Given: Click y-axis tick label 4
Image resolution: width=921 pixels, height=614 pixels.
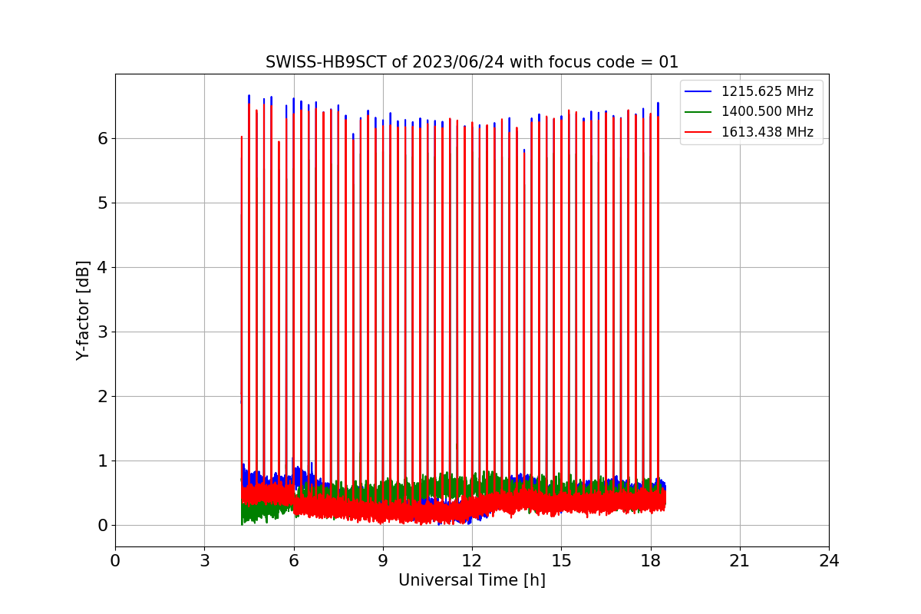Looking at the screenshot, I should pos(102,268).
